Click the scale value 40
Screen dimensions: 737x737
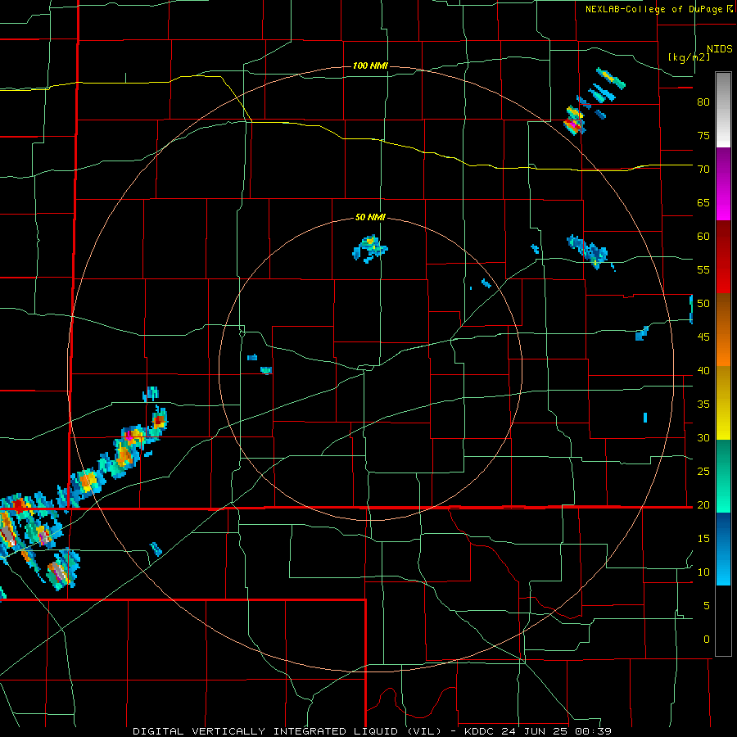[x=703, y=370]
